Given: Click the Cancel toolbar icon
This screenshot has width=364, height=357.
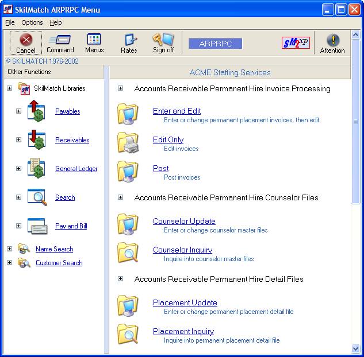Looking at the screenshot, I should point(26,40).
